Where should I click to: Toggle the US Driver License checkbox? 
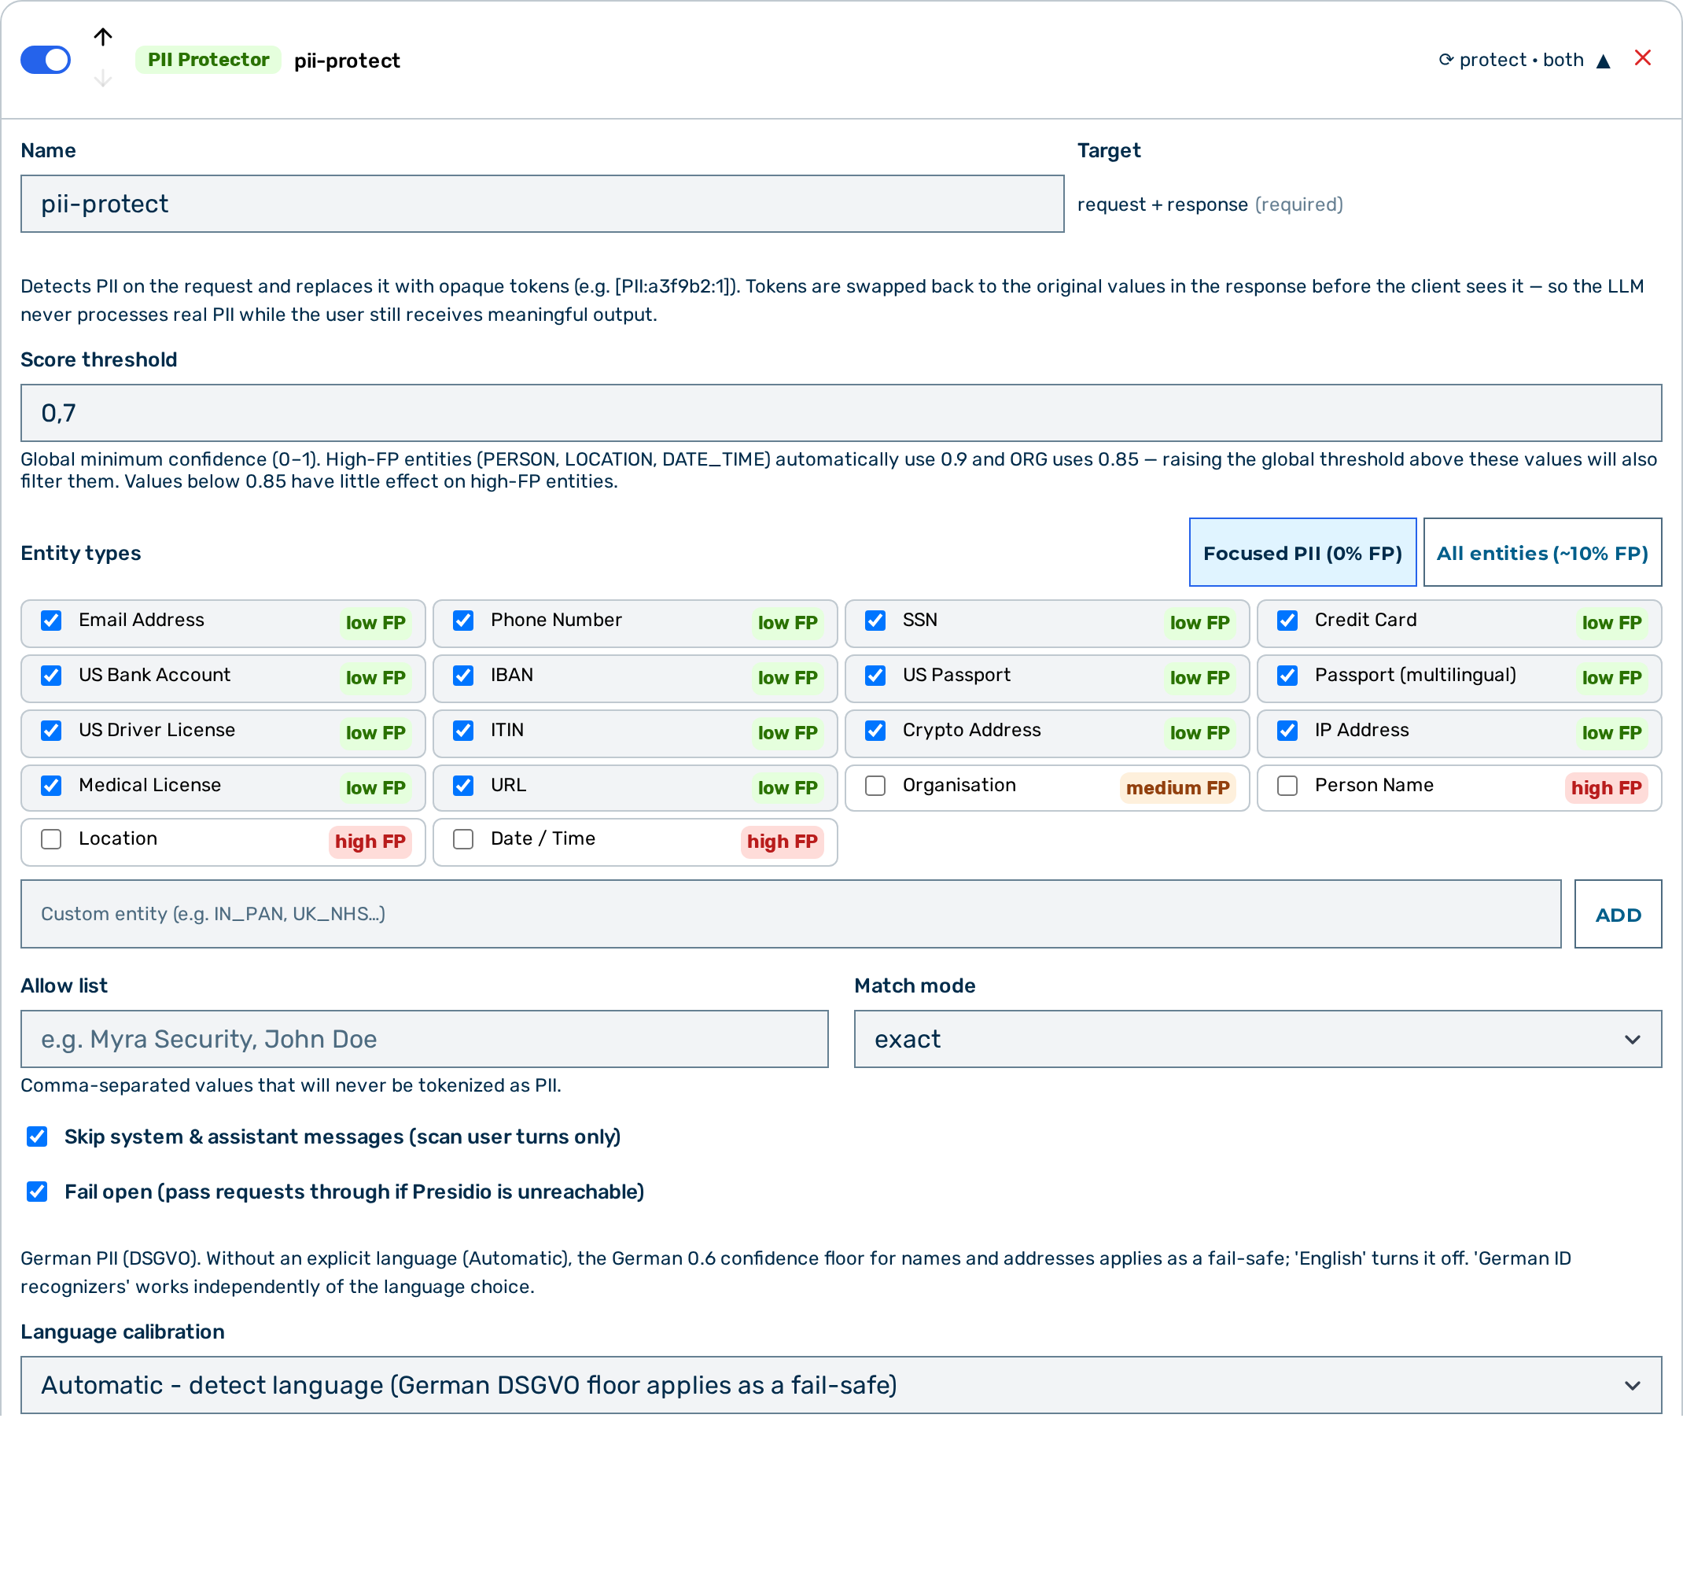tap(52, 731)
